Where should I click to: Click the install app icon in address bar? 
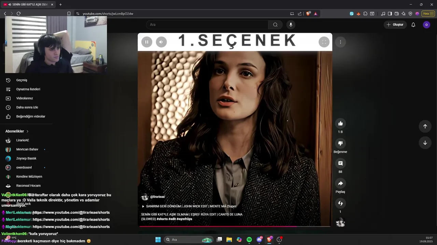(x=292, y=14)
